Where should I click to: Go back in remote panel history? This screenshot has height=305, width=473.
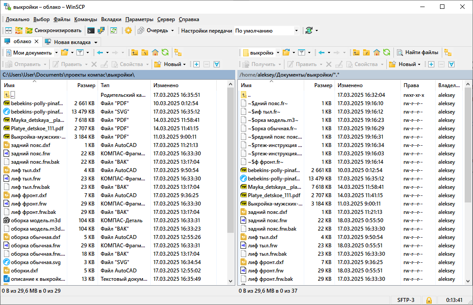(322, 52)
